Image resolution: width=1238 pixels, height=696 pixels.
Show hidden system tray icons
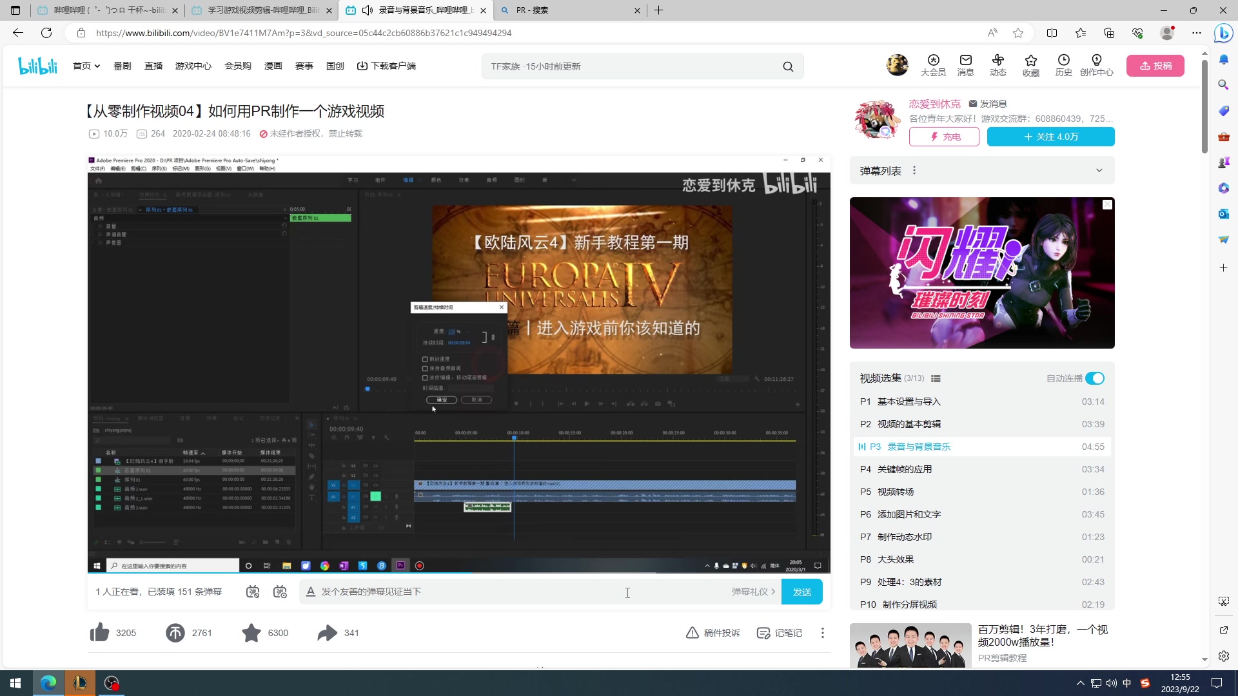tap(1080, 683)
